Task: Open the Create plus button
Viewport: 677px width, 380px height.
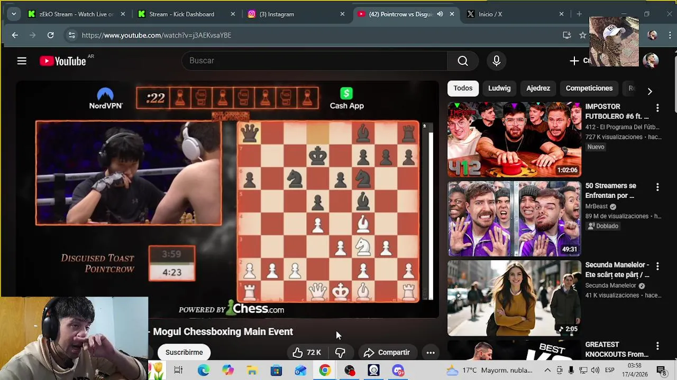Action: click(x=580, y=61)
